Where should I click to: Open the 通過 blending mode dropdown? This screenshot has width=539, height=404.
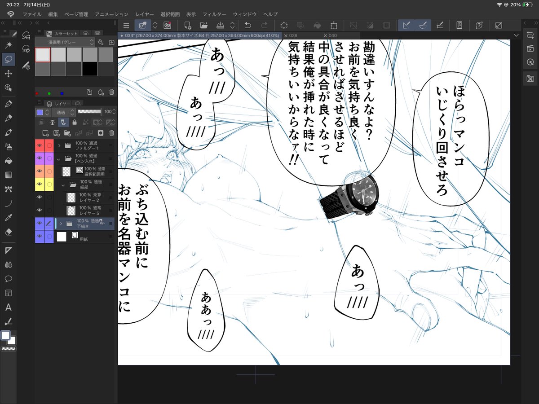63,112
